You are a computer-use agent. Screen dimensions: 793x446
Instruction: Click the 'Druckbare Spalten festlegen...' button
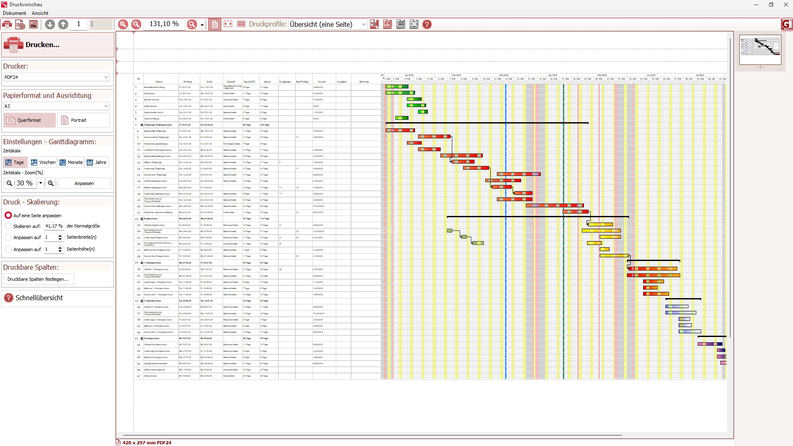click(x=38, y=279)
